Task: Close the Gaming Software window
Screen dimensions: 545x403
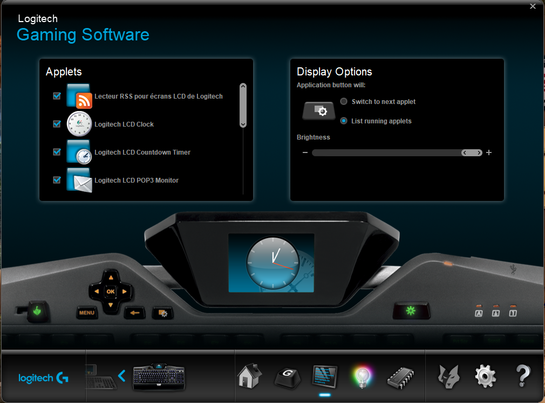Action: pos(533,6)
